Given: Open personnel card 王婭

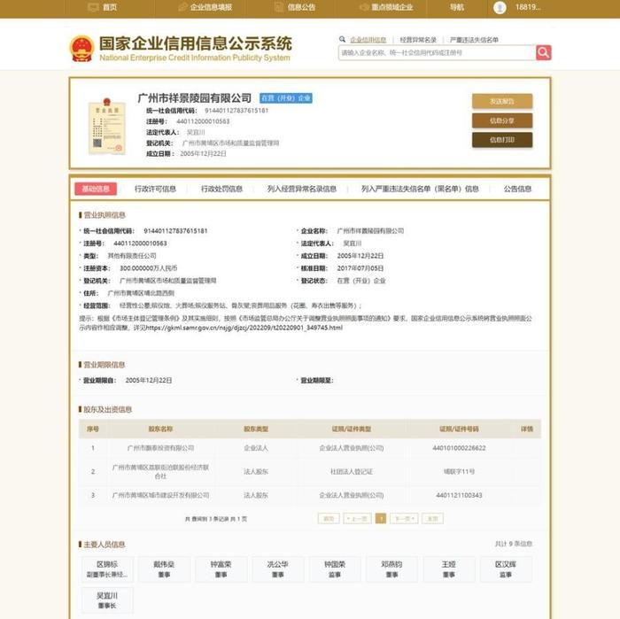Looking at the screenshot, I should [449, 569].
